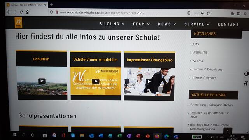The image size is (249, 140).
Task: Click the browser forward arrow
Action: coord(15,12)
